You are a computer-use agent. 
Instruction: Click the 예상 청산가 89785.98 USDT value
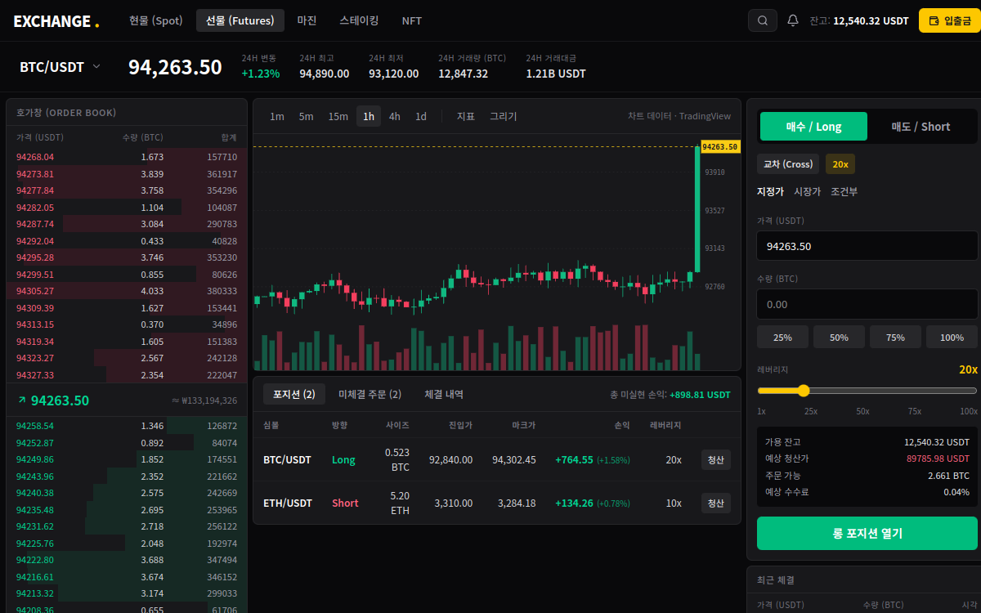click(x=938, y=459)
